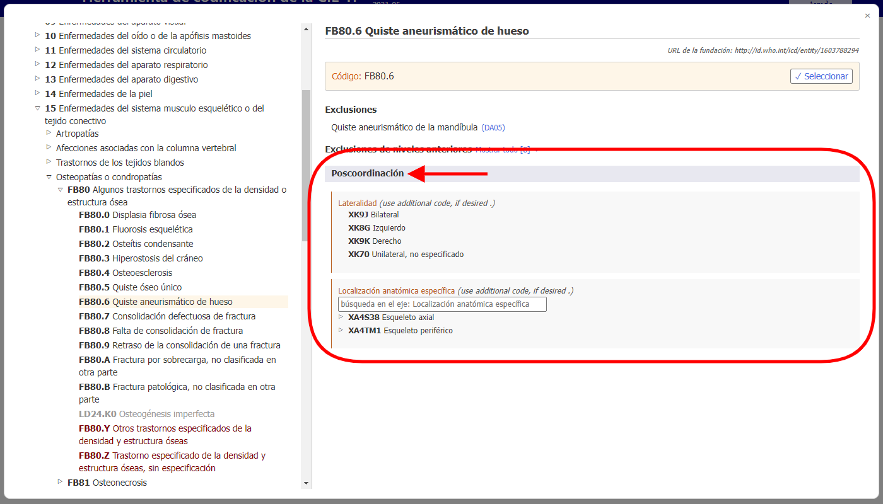883x504 pixels.
Task: Follow the DA05 exclusion code link
Action: [493, 128]
